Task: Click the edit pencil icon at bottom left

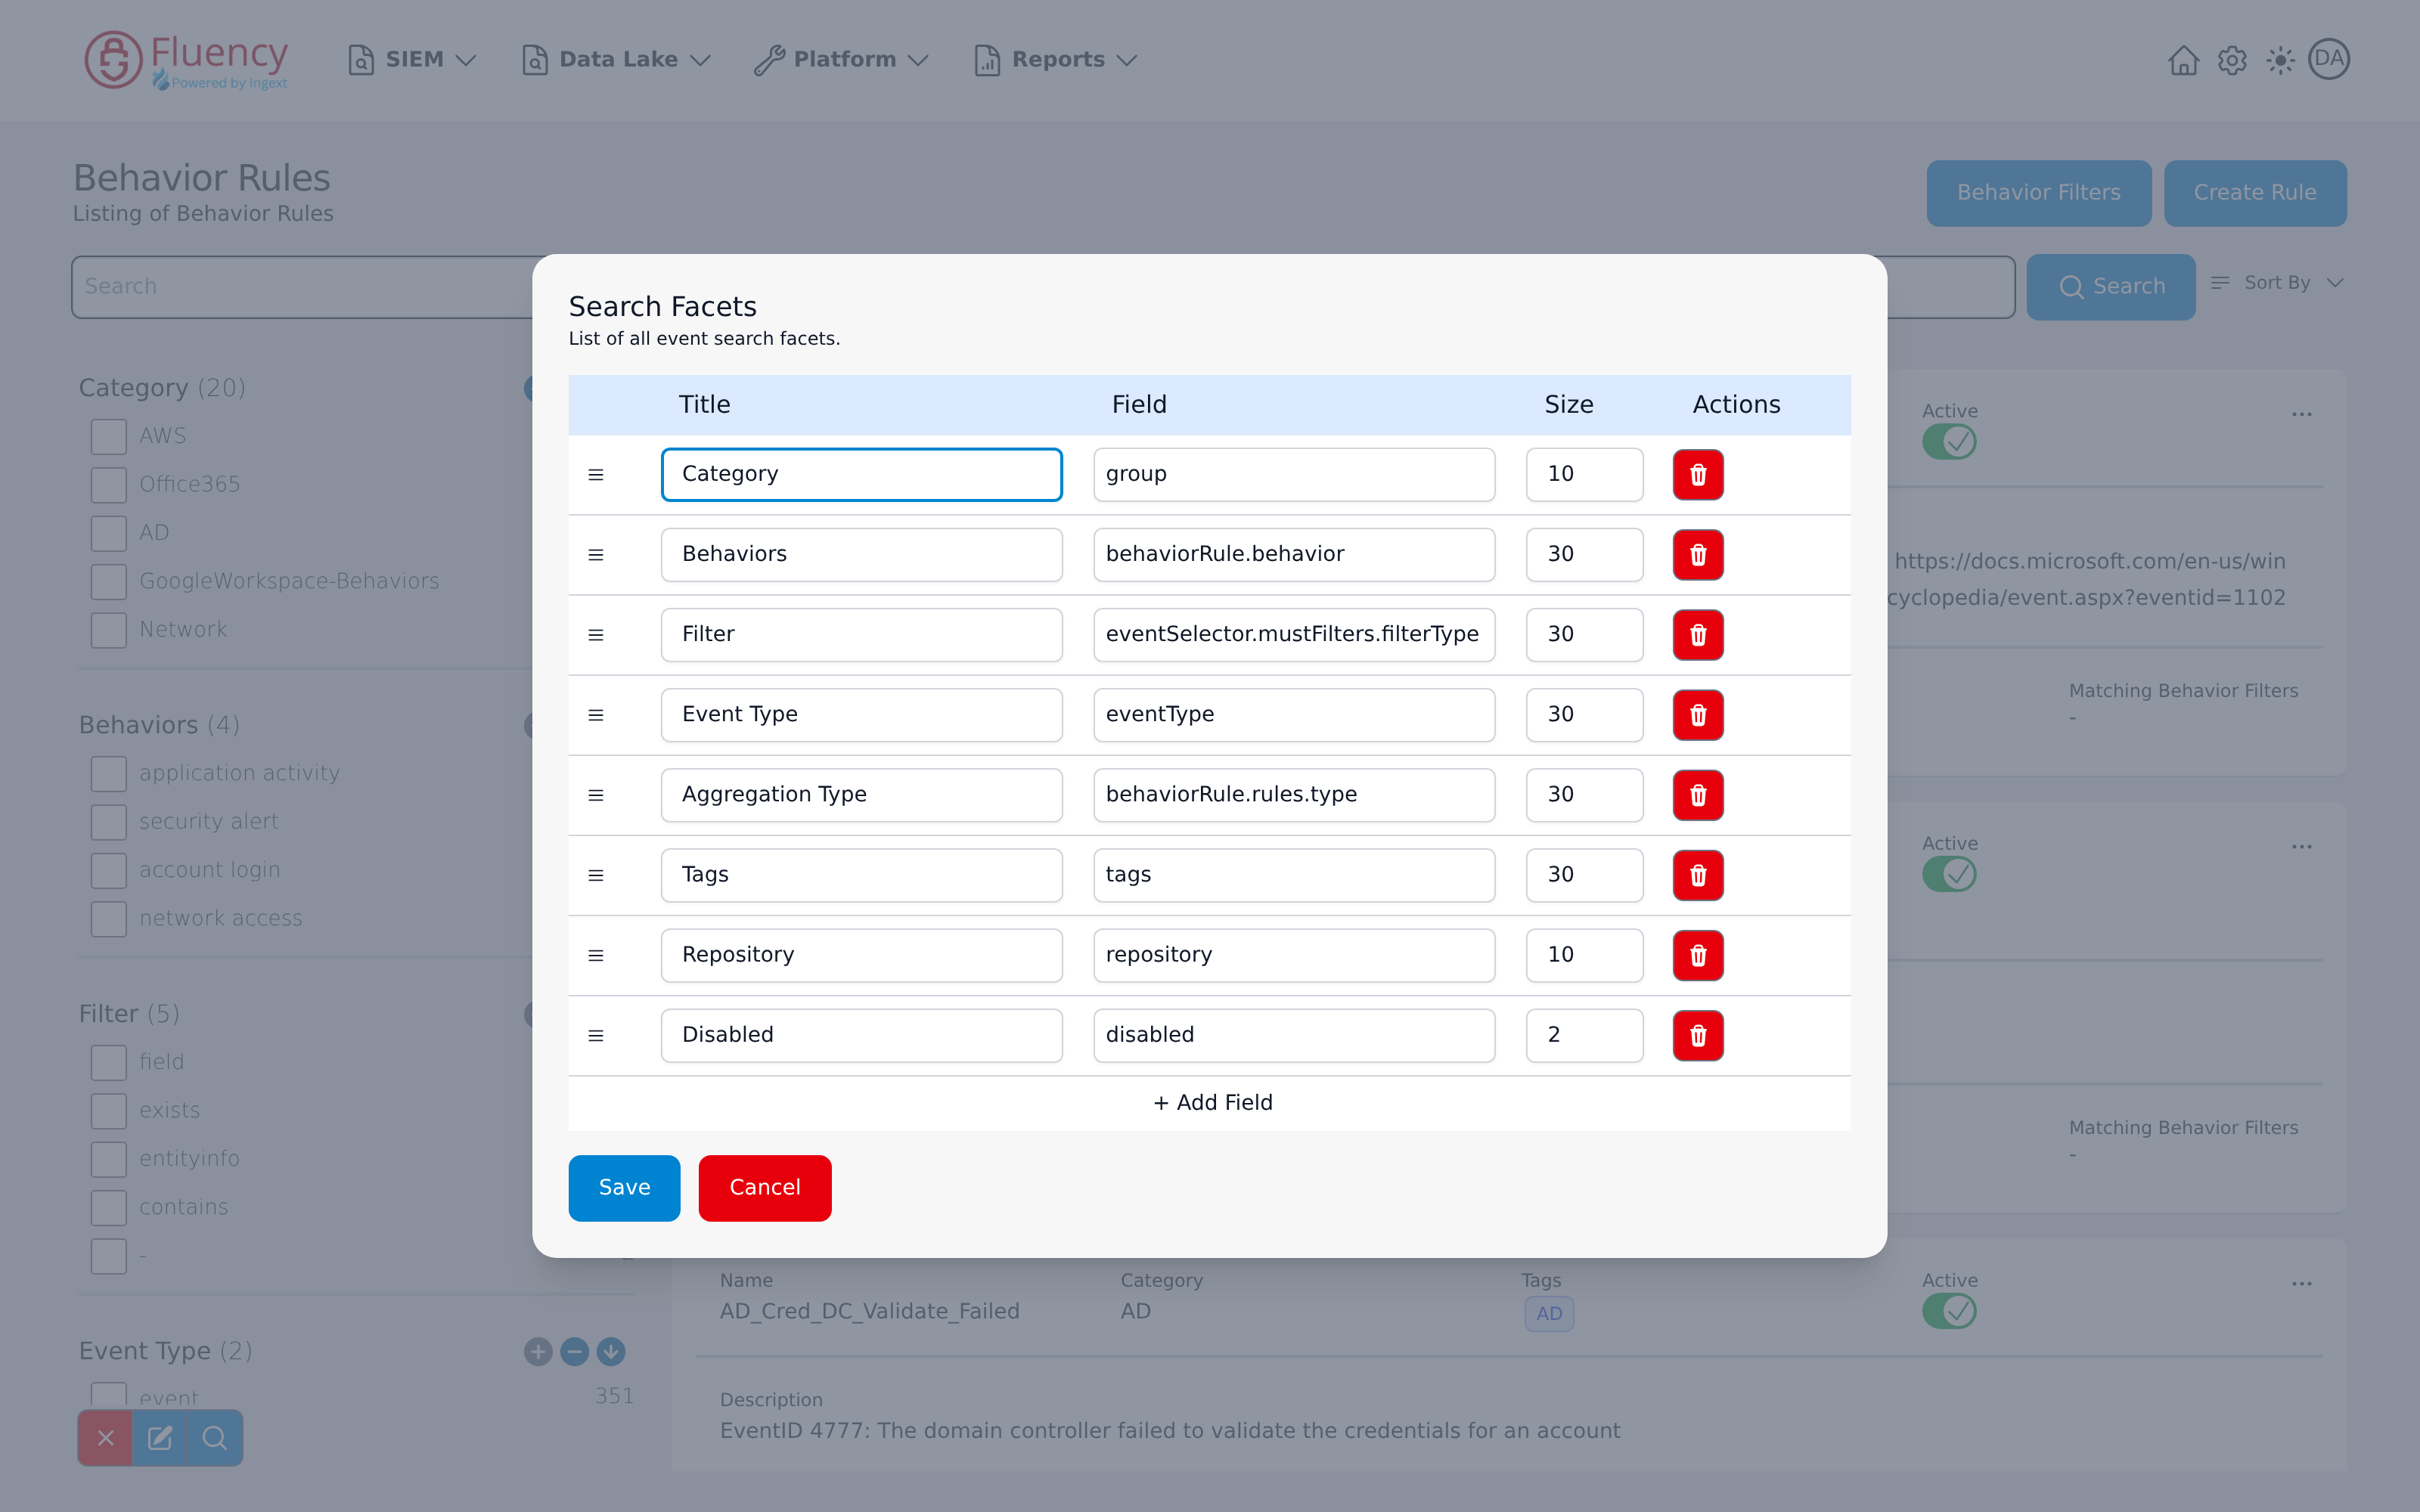Action: 160,1438
